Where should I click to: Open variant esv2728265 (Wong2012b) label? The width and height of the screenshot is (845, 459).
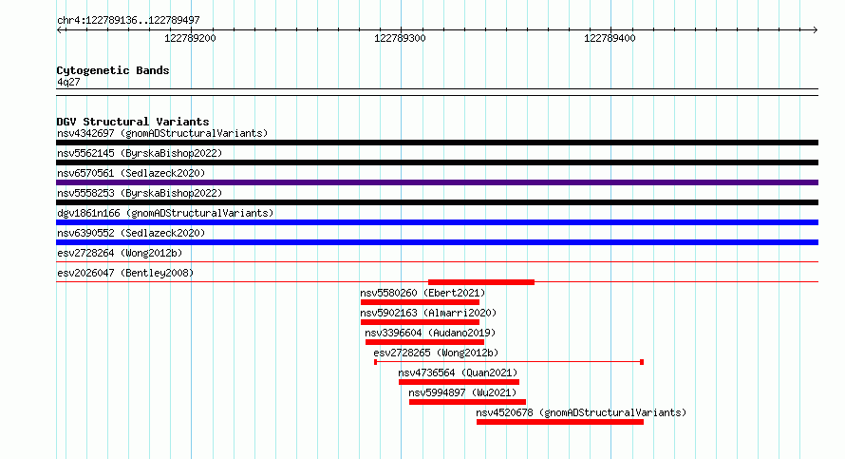[436, 353]
